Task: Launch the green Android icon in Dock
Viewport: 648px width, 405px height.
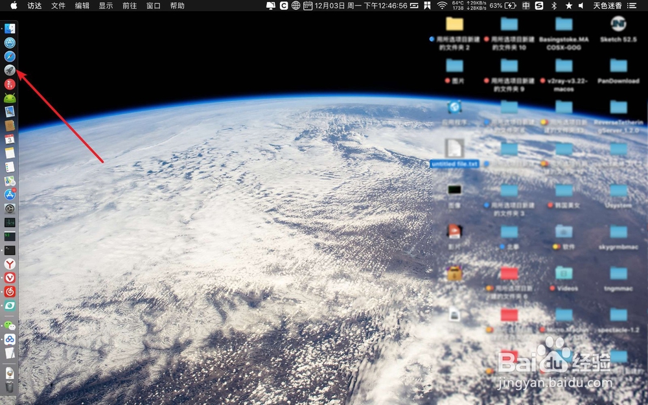Action: point(10,98)
